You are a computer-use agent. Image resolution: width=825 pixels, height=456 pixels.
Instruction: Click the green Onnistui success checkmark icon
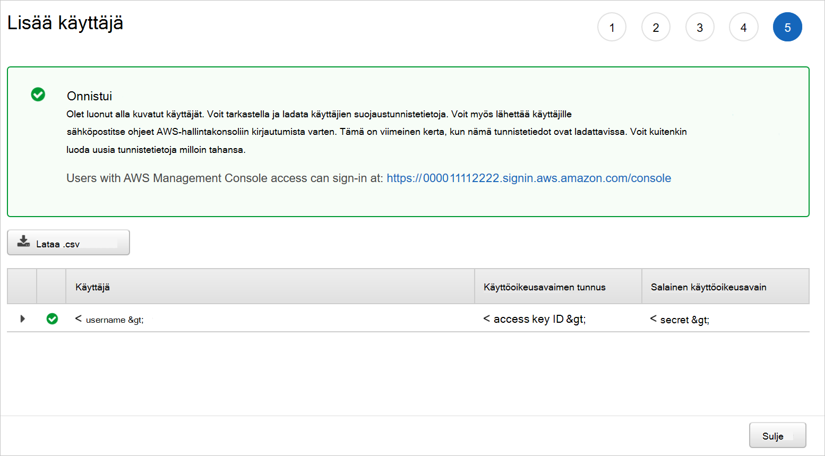pyautogui.click(x=38, y=94)
